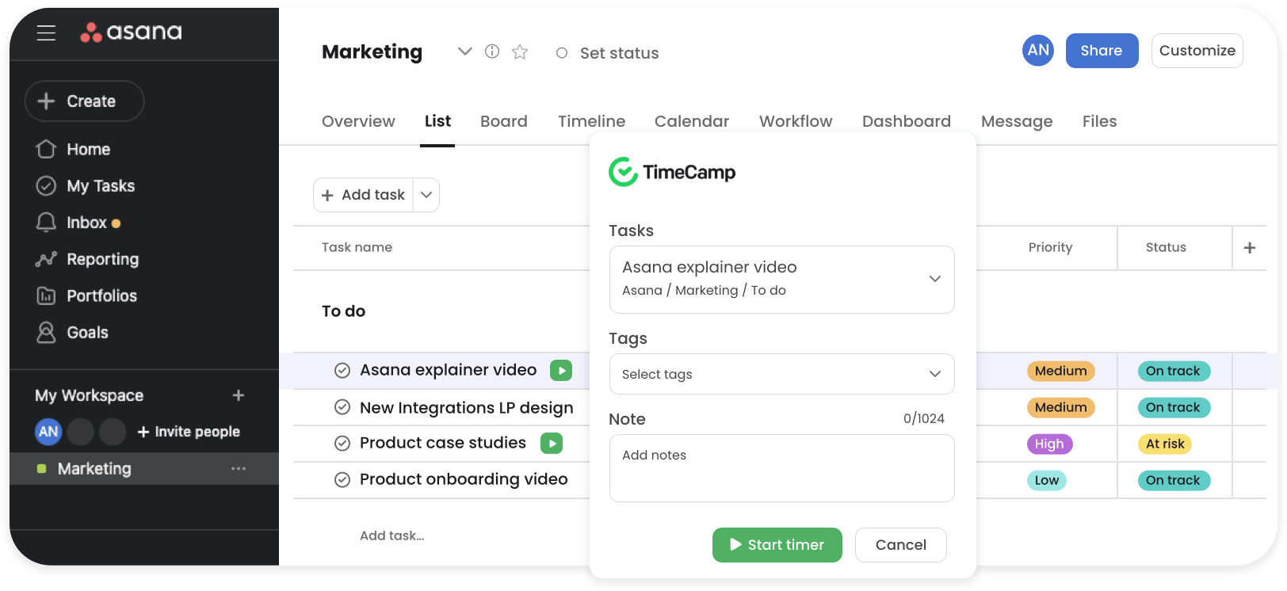Click Medium priority on New Integrations LP design
The width and height of the screenshot is (1287, 591).
1061,407
